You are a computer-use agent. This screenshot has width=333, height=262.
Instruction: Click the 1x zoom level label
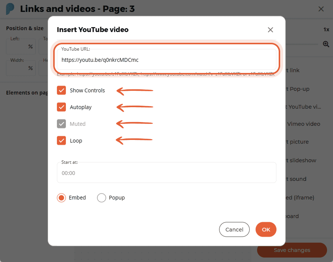point(326,29)
